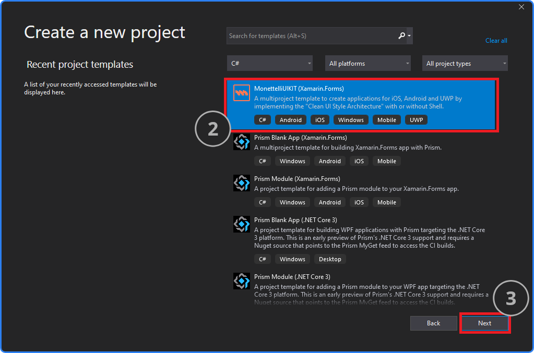Click the Clear all link
This screenshot has width=534, height=353.
pyautogui.click(x=496, y=41)
